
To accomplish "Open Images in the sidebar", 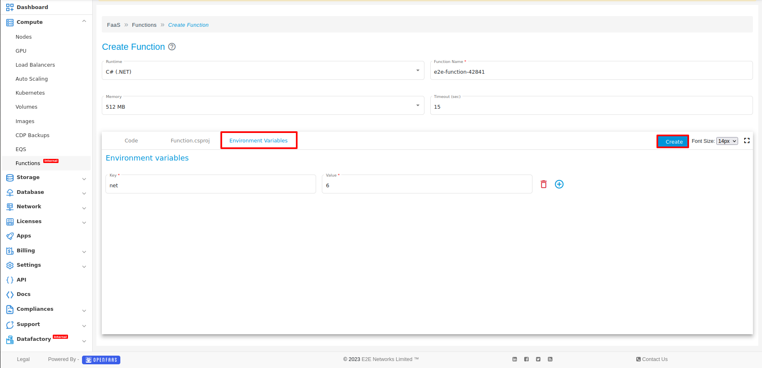I will (25, 121).
